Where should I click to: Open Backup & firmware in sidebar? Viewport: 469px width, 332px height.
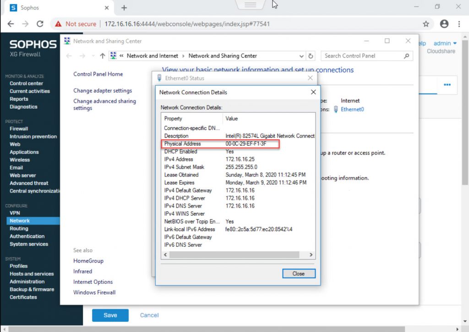pos(32,289)
